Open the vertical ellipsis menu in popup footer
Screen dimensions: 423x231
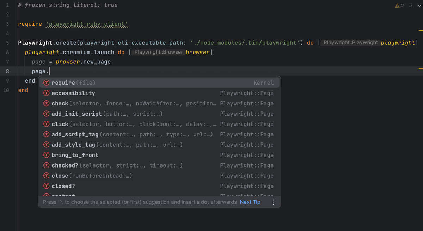274,202
